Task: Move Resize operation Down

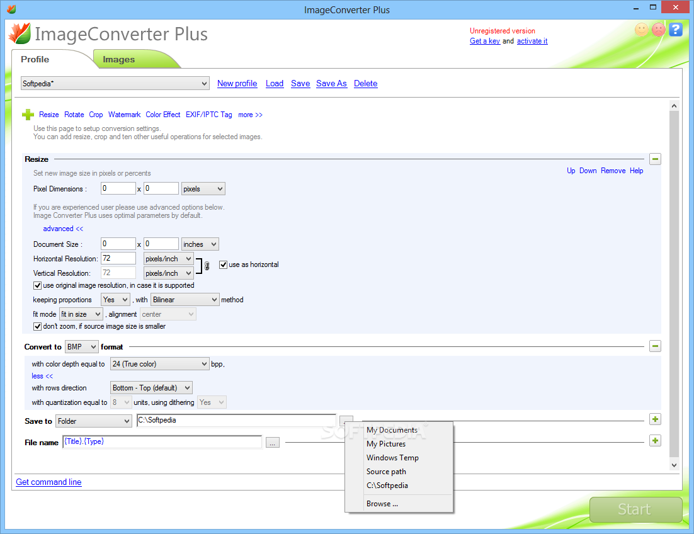Action: click(x=588, y=171)
